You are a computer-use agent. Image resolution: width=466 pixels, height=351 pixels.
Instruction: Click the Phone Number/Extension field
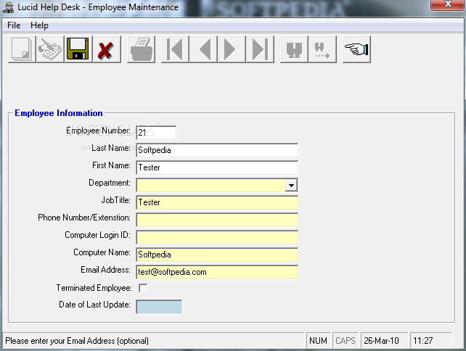[x=217, y=220]
